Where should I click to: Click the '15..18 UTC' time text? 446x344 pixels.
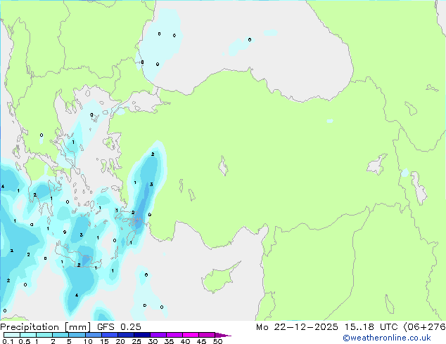click(371, 327)
